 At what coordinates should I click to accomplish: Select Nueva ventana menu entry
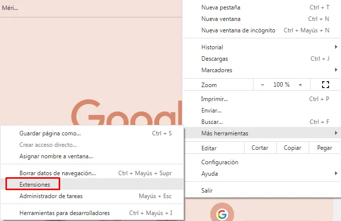(x=262, y=19)
